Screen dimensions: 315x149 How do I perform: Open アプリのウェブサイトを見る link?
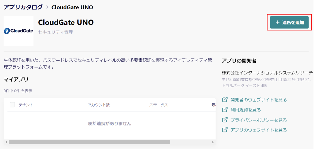click(259, 130)
